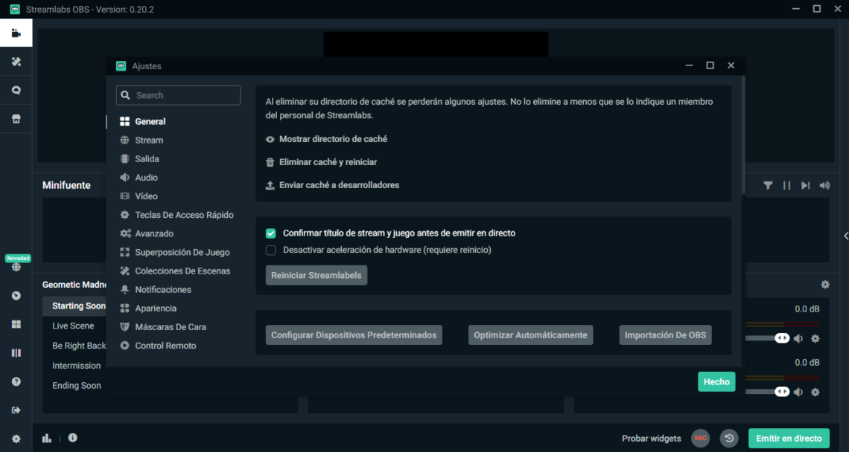The height and width of the screenshot is (452, 849).
Task: Click the filter funnel icon above the preview
Action: click(768, 185)
